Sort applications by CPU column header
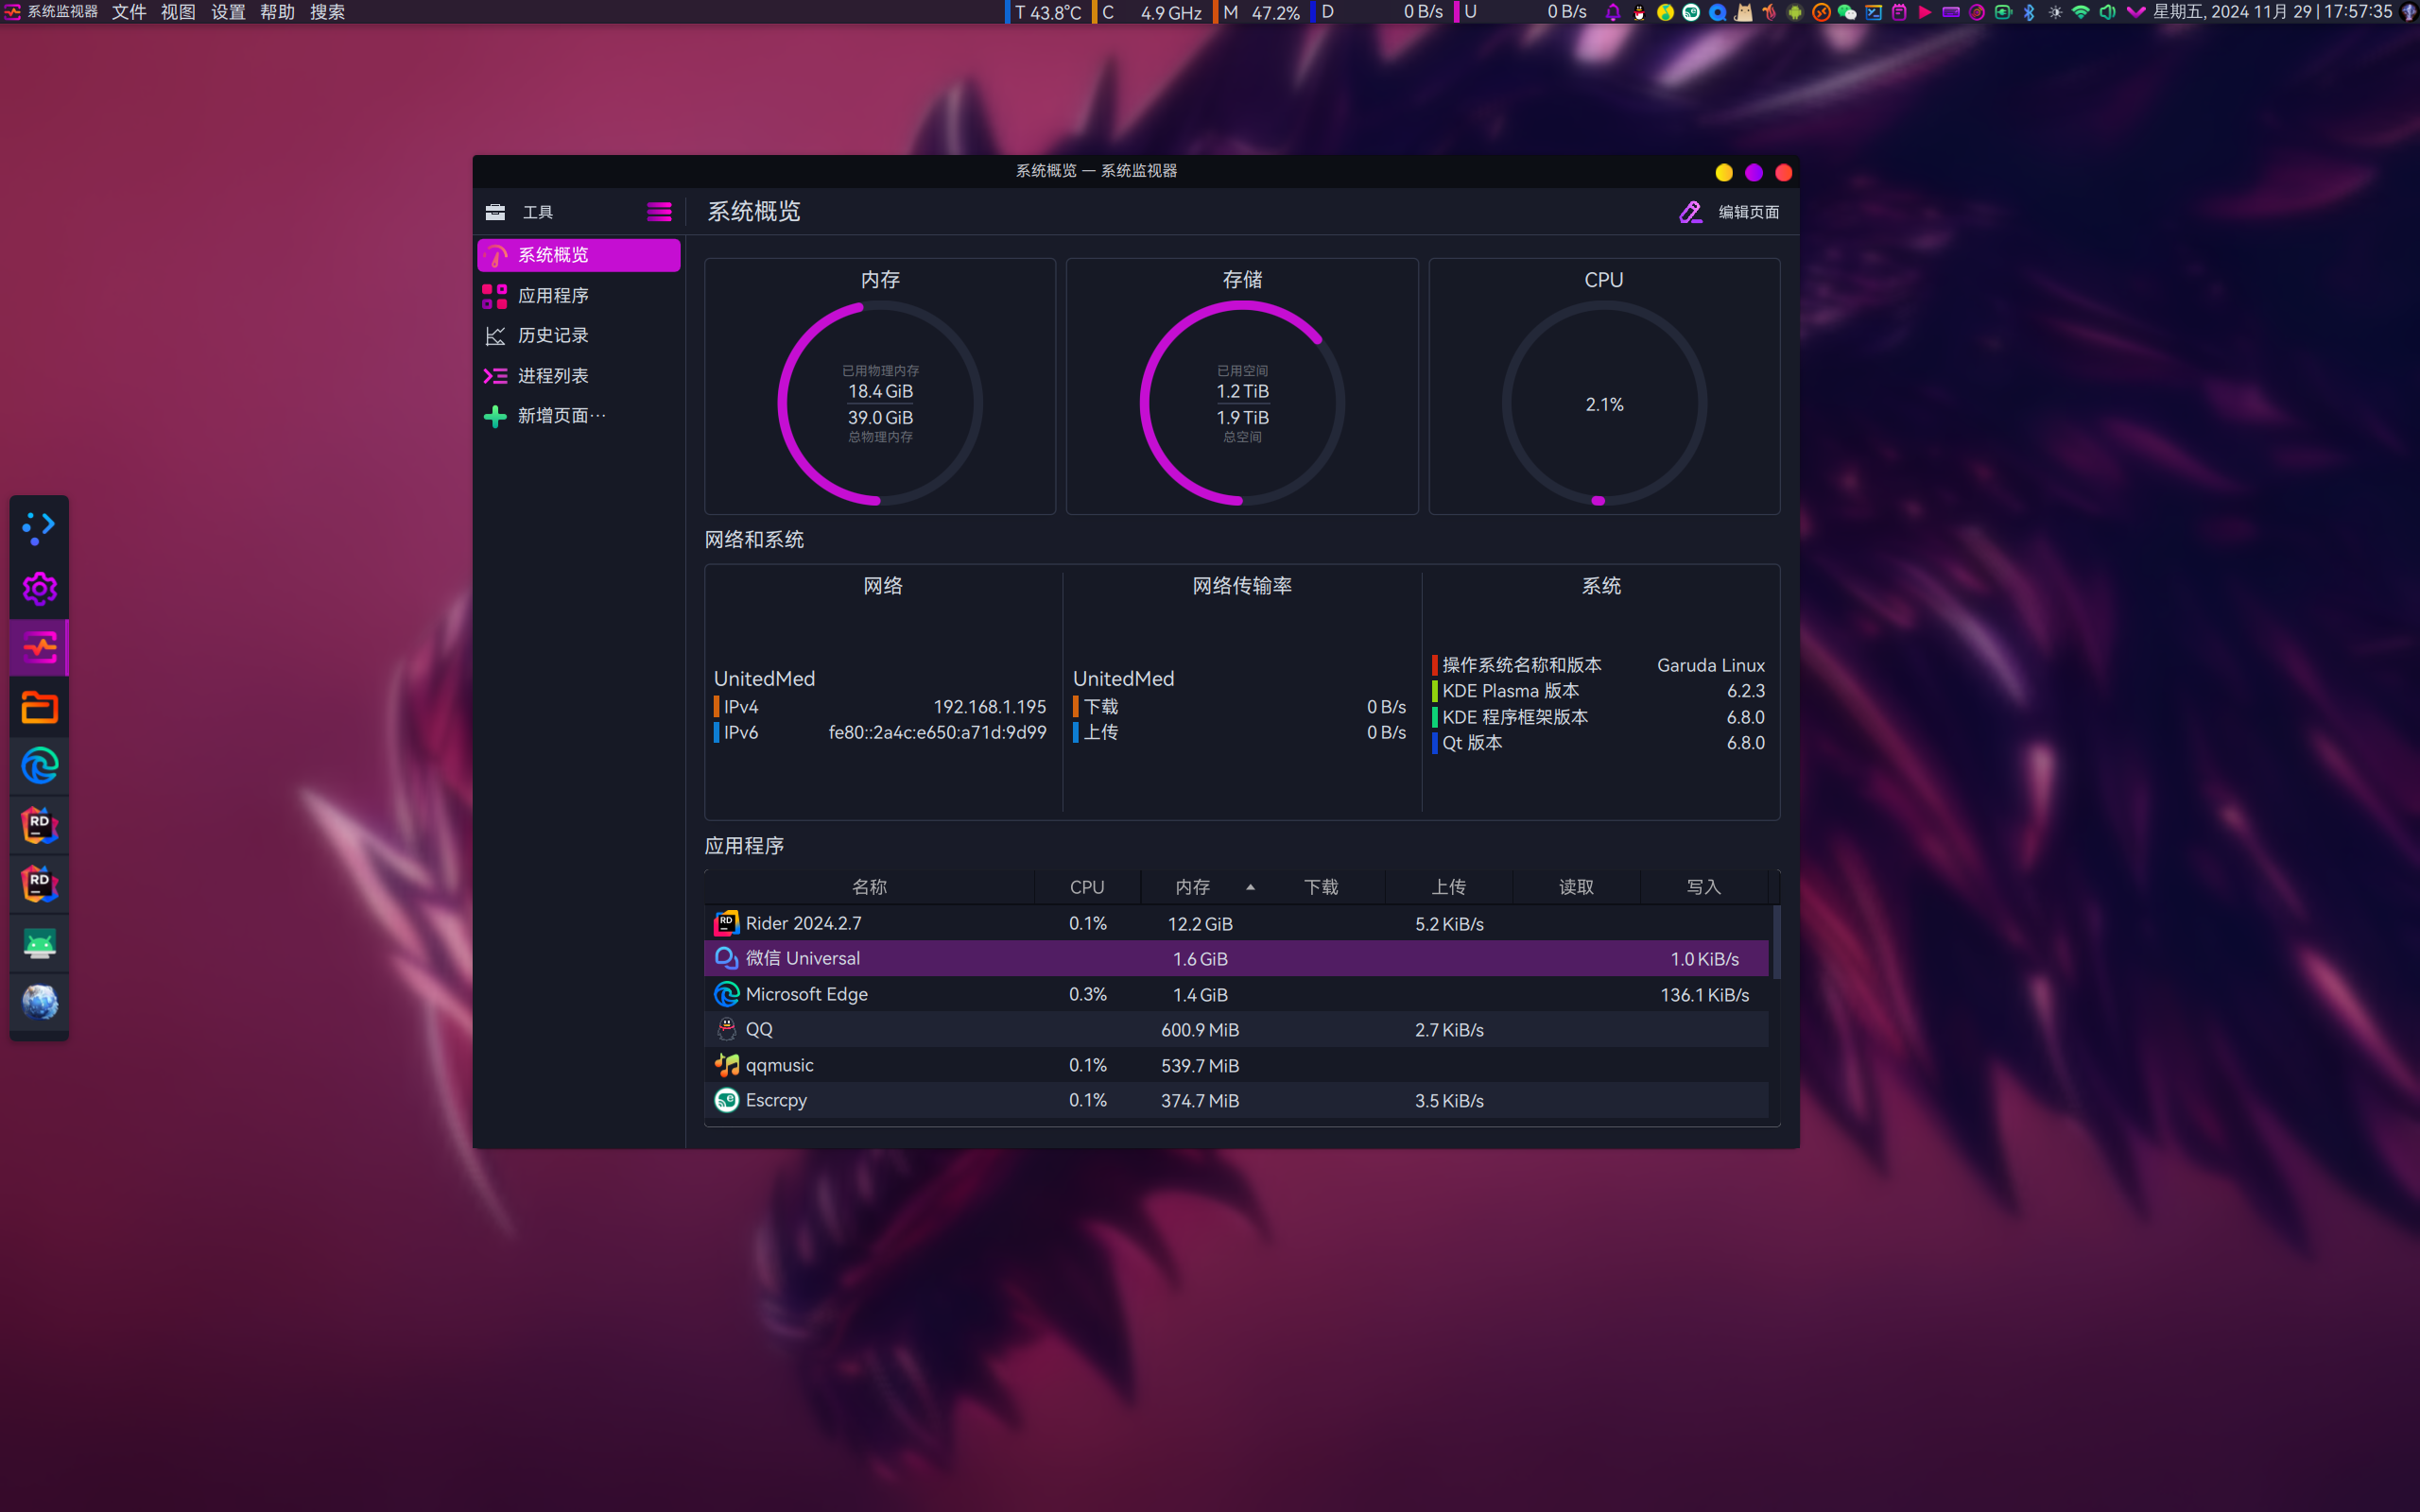The image size is (2420, 1512). pos(1087,887)
